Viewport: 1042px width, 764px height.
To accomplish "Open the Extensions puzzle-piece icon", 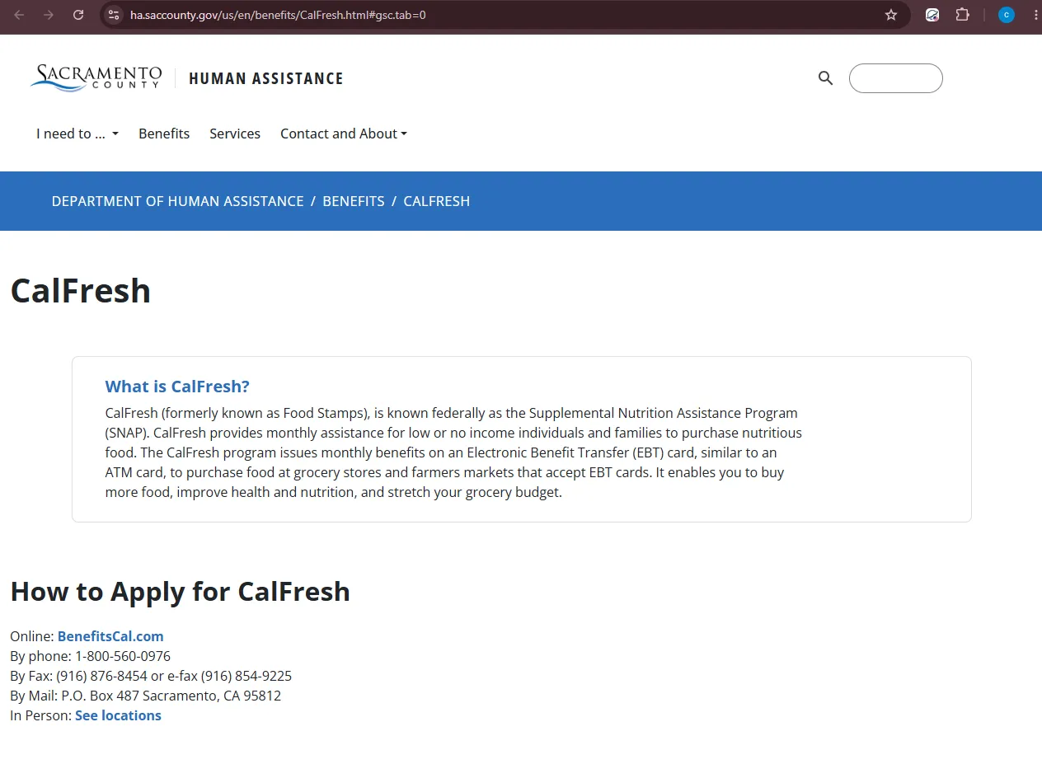I will (x=962, y=15).
